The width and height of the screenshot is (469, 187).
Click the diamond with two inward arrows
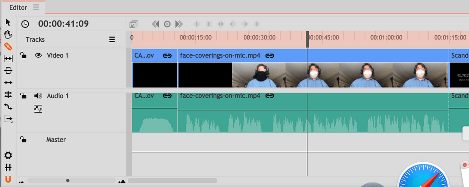(220, 24)
